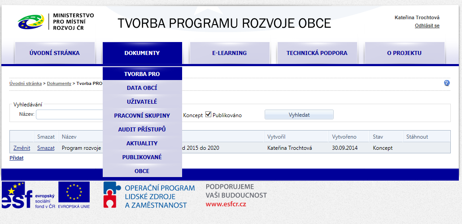Choose Aktuality in the dropdown menu
The image size is (462, 224).
[x=142, y=143]
